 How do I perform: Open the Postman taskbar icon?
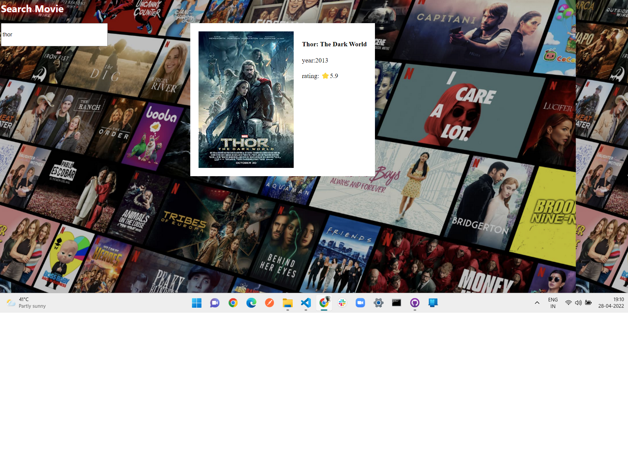[269, 303]
